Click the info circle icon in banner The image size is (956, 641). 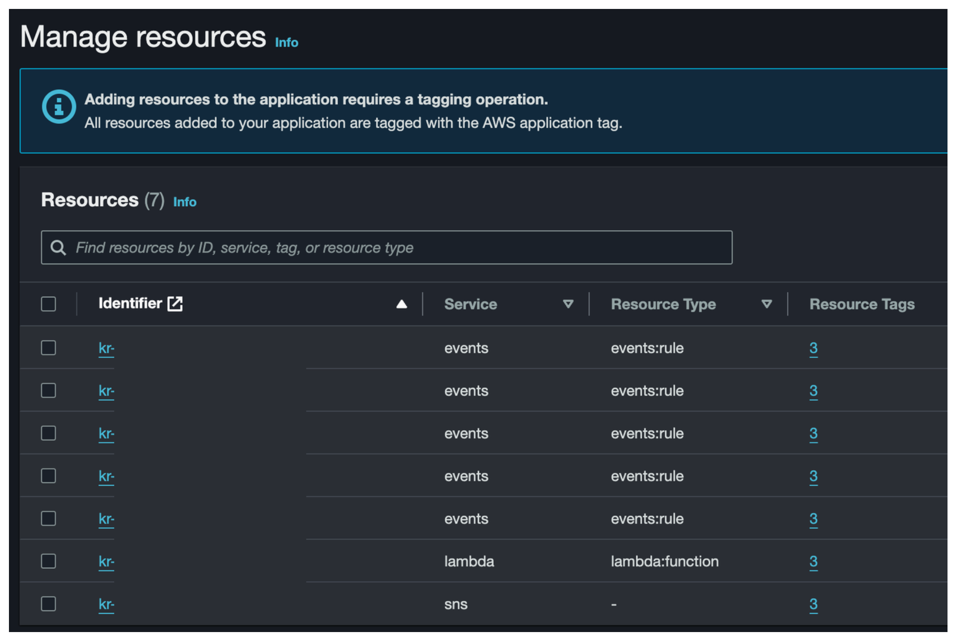(x=59, y=107)
